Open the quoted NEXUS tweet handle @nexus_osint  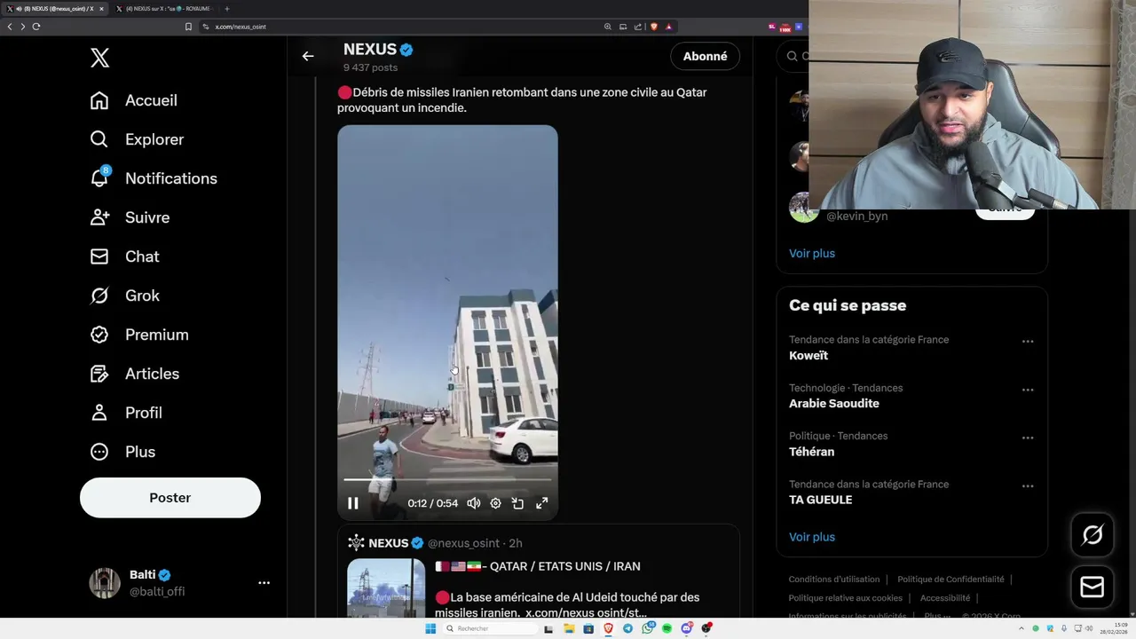(463, 543)
